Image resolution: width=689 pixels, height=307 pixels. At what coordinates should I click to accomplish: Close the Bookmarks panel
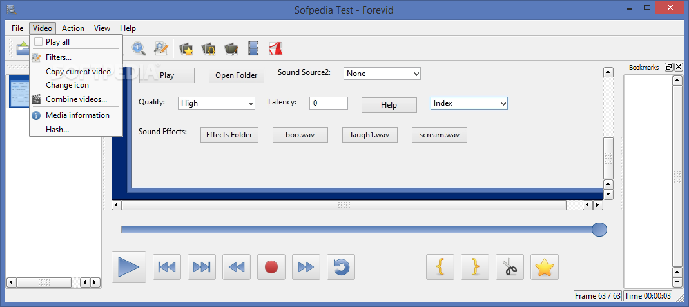click(679, 67)
